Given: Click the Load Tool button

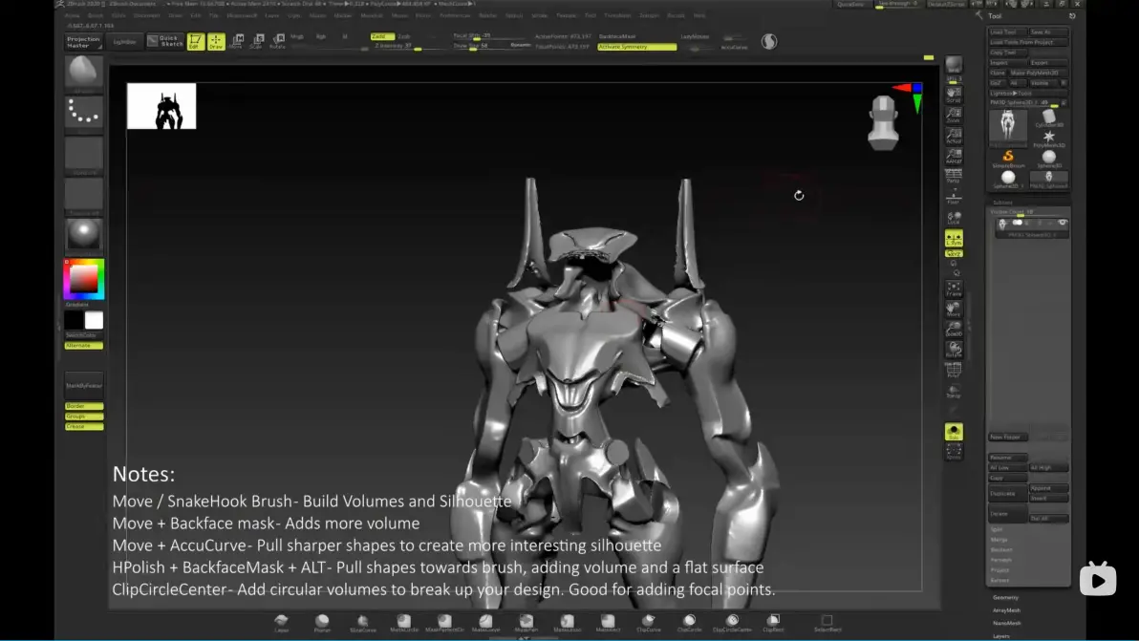Looking at the screenshot, I should (1007, 32).
